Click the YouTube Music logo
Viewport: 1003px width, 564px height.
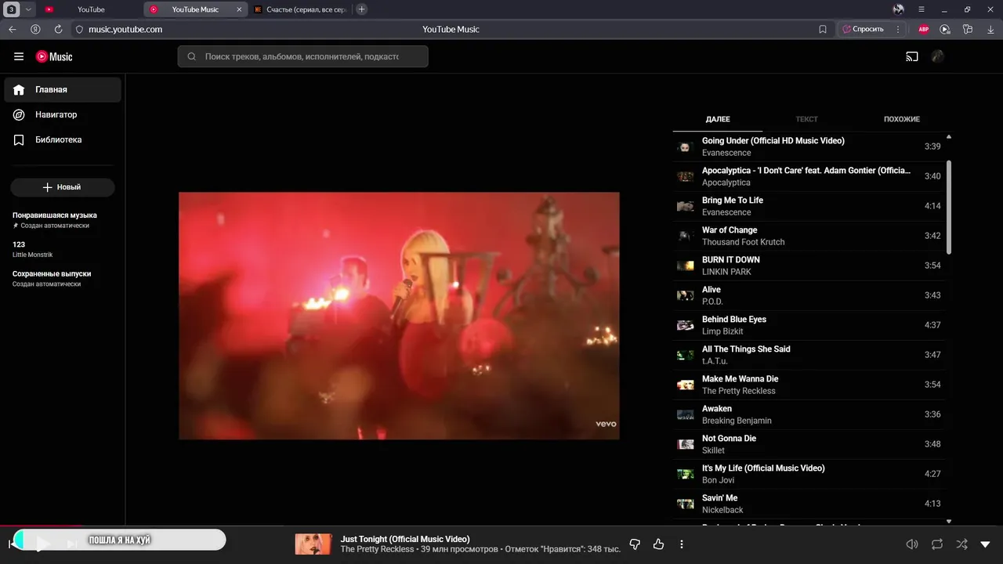pos(54,56)
